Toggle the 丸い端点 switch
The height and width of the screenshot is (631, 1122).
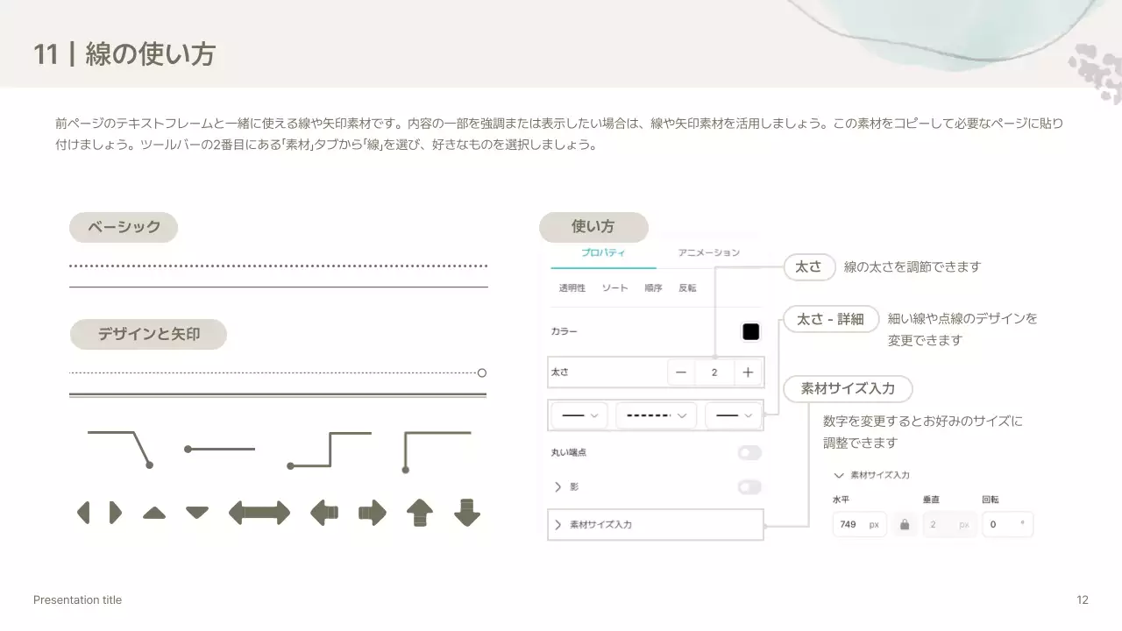click(749, 452)
